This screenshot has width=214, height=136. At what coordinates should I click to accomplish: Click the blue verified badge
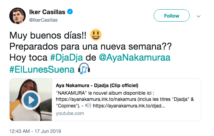[70, 12]
